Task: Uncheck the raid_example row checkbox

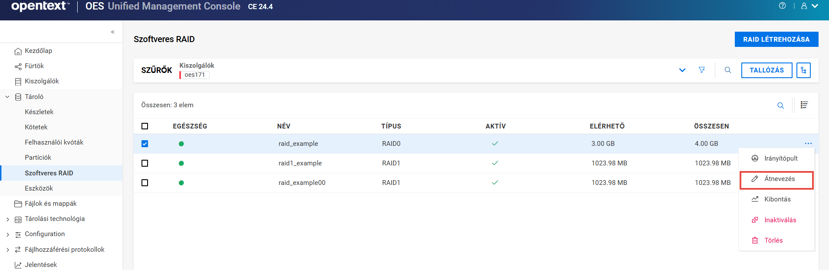Action: 145,144
